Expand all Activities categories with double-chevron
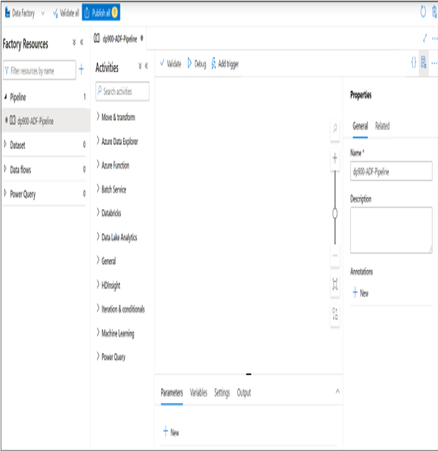 tap(140, 66)
